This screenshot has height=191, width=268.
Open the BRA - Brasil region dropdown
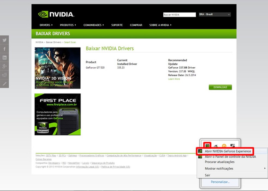215,14
